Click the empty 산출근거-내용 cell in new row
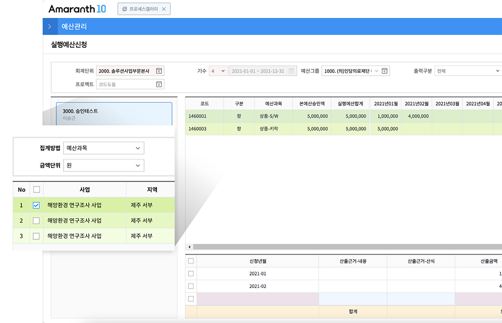The width and height of the screenshot is (502, 323). pos(353,299)
